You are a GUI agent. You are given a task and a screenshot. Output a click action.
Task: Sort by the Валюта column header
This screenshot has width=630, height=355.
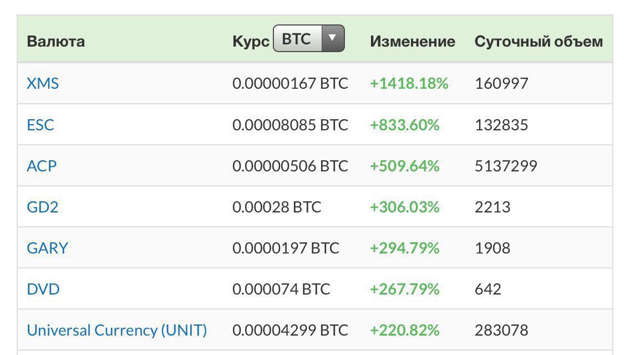[x=56, y=42]
